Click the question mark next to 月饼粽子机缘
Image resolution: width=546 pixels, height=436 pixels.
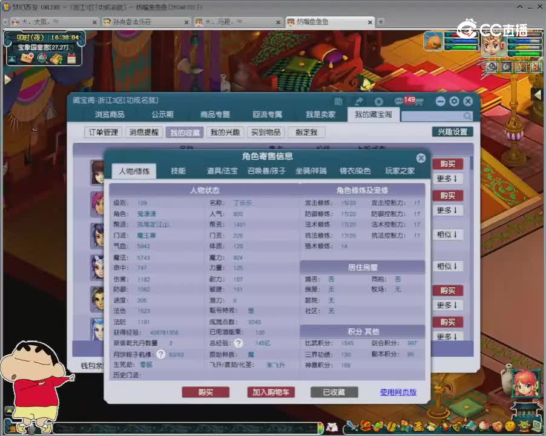(161, 354)
